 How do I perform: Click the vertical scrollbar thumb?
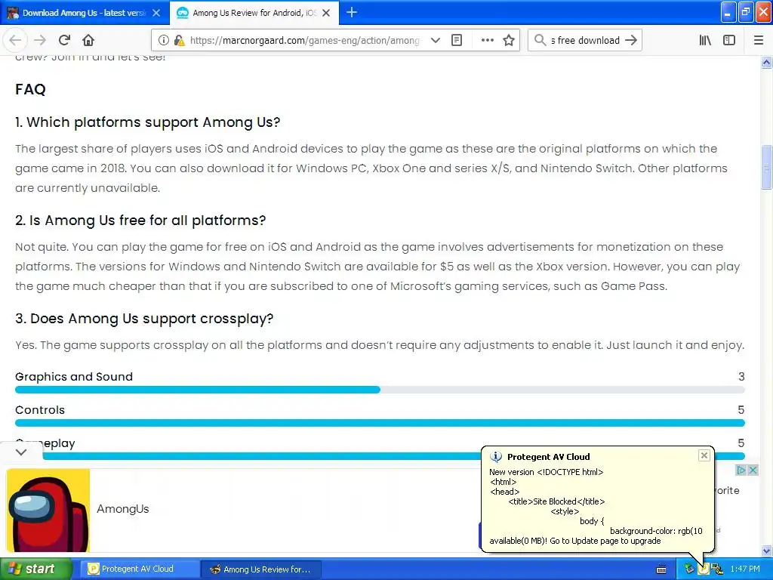766,167
